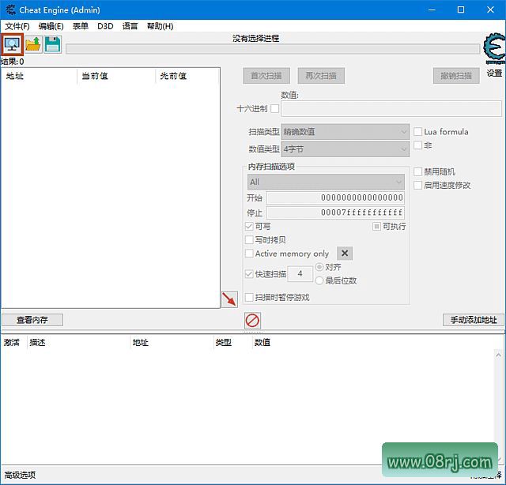Open the D3D menu
This screenshot has width=506, height=485.
(x=105, y=26)
